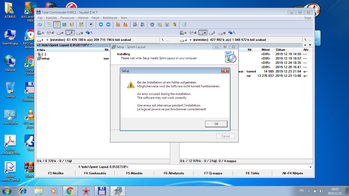Go back with the blue left arrow
349x196 pixels.
(x=101, y=24)
